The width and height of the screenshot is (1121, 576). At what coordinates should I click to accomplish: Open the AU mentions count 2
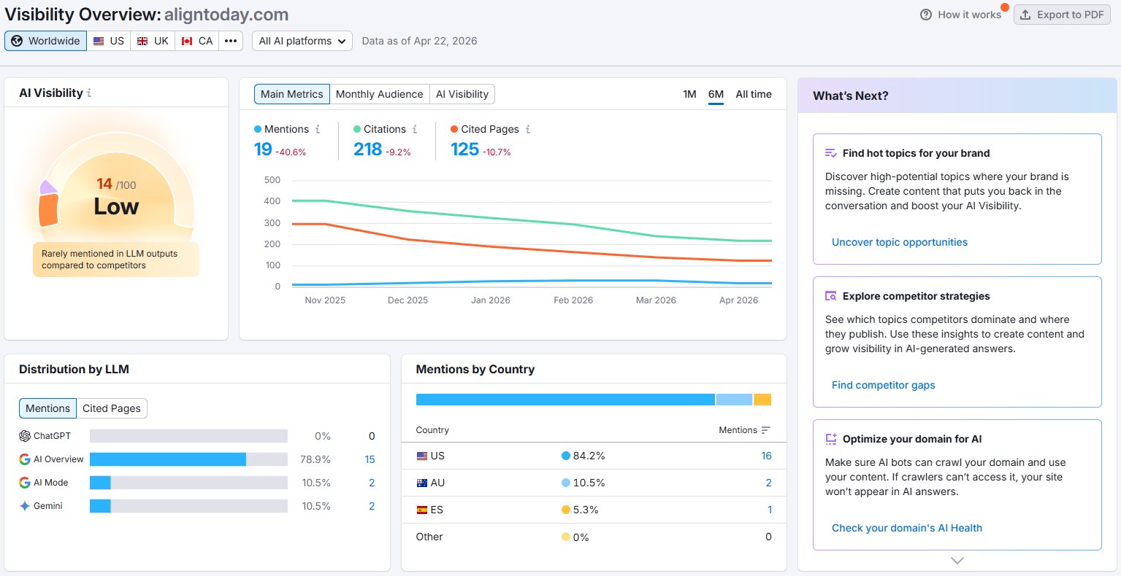tap(768, 483)
